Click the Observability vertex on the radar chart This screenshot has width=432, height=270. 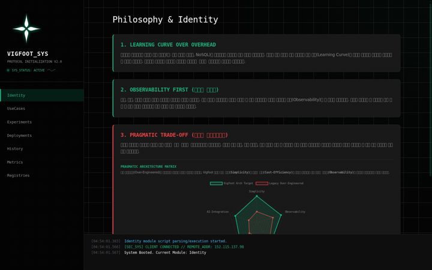point(281,215)
